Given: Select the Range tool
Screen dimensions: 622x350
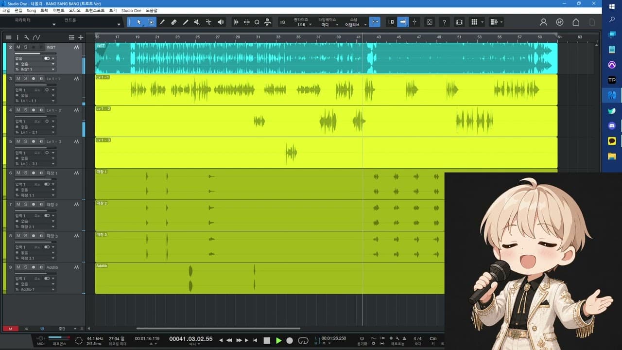Looking at the screenshot, I should tap(151, 22).
